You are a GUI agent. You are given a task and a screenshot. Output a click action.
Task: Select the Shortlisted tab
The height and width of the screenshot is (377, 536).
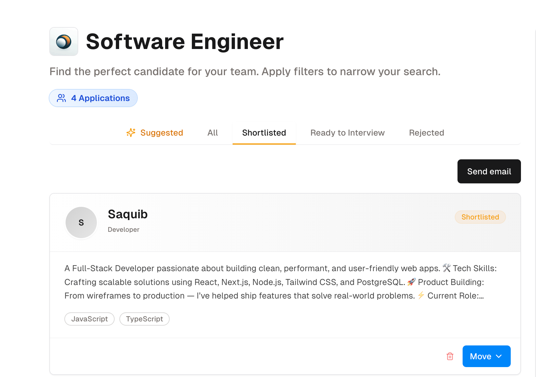(264, 133)
